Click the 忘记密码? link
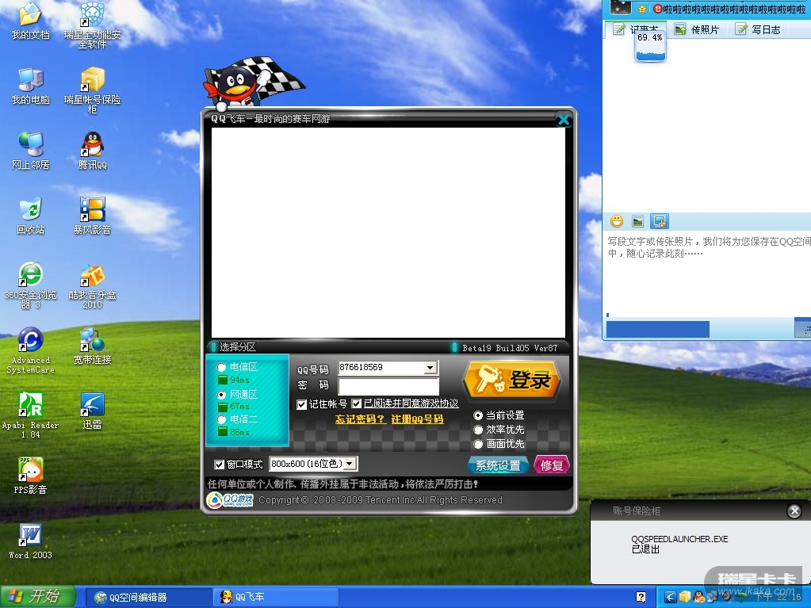 [x=360, y=419]
